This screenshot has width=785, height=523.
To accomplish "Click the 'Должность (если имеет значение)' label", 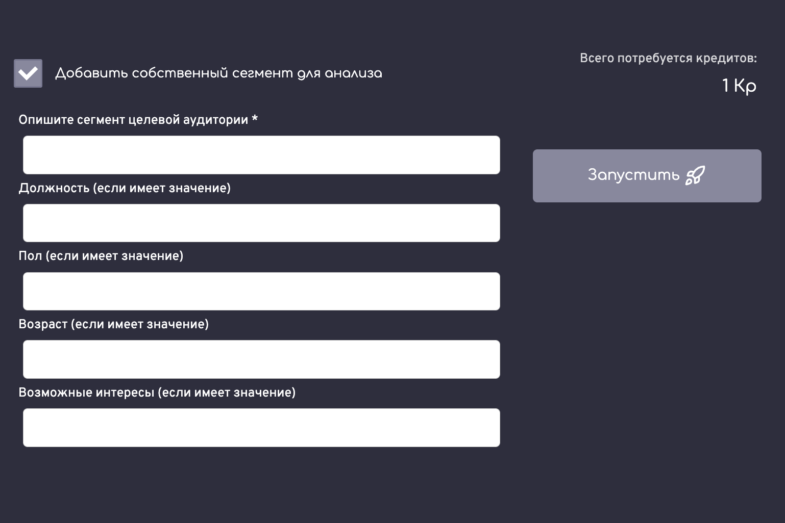I will coord(125,188).
